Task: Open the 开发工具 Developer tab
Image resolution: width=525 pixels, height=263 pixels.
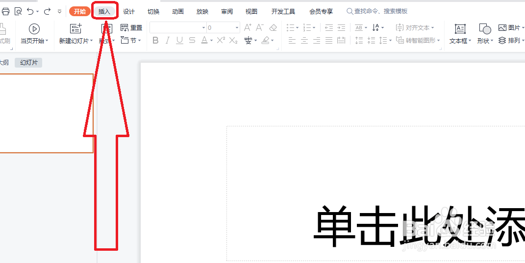Action: 283,11
